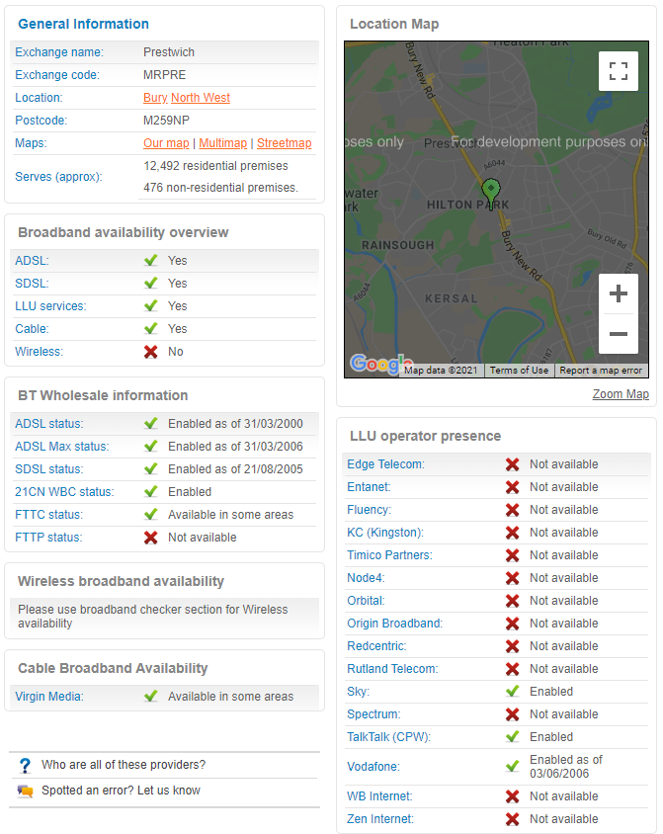The height and width of the screenshot is (834, 663).
Task: Open 'Who are all of these providers?'
Action: click(x=124, y=765)
